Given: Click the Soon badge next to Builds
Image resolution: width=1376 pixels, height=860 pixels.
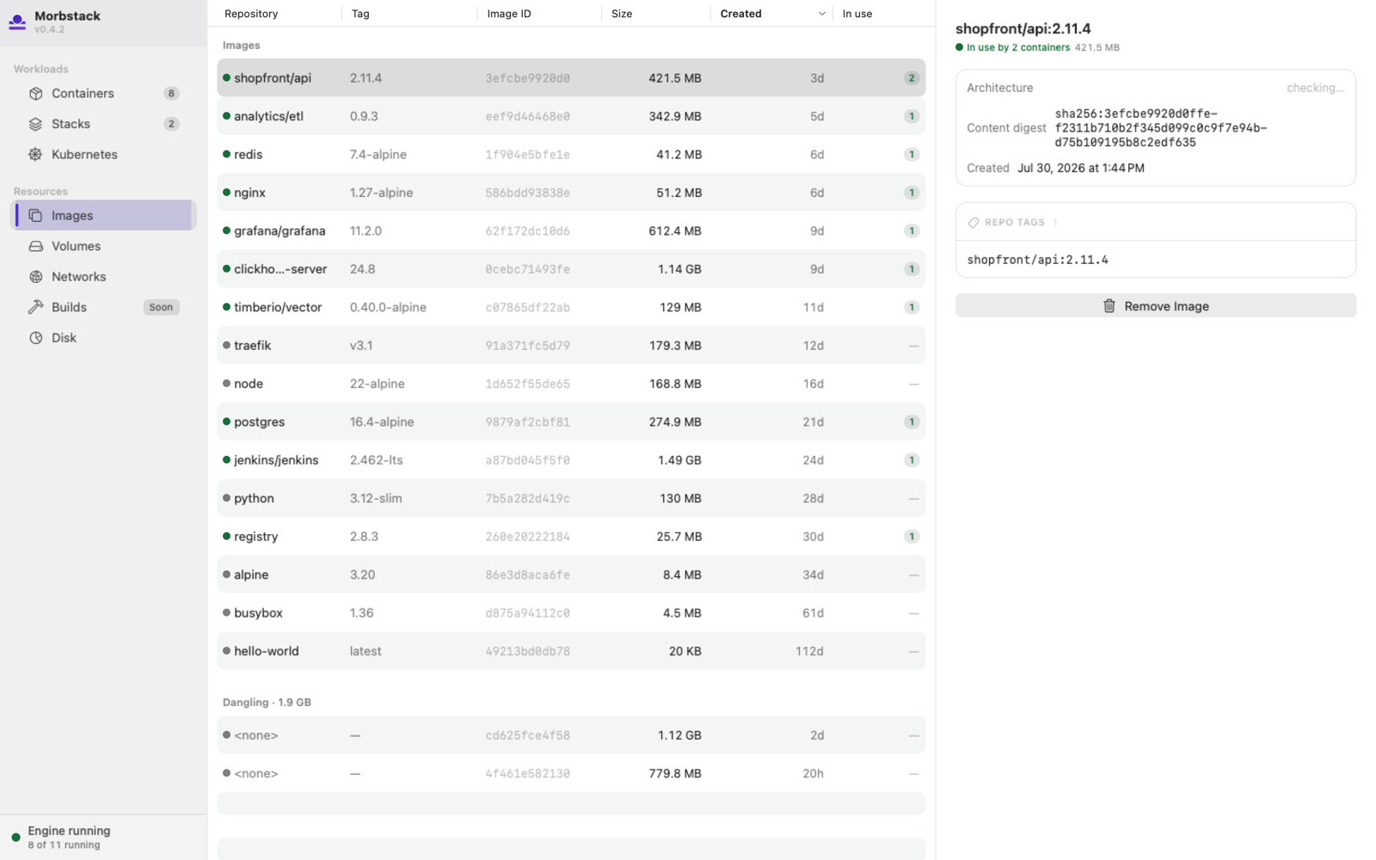Looking at the screenshot, I should [x=161, y=307].
